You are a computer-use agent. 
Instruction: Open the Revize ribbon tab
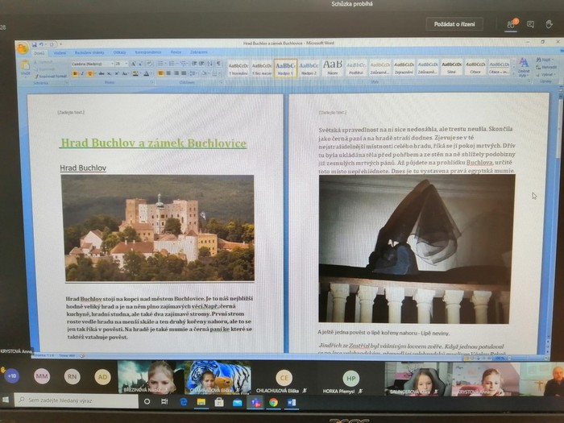click(x=176, y=52)
